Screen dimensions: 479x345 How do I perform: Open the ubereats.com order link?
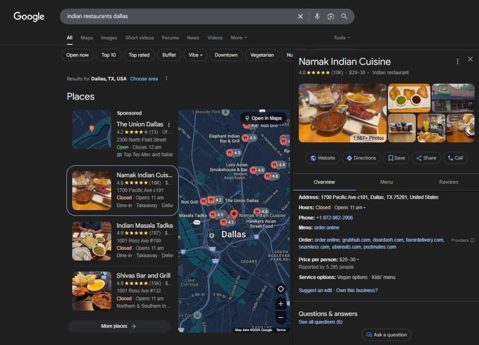click(346, 247)
